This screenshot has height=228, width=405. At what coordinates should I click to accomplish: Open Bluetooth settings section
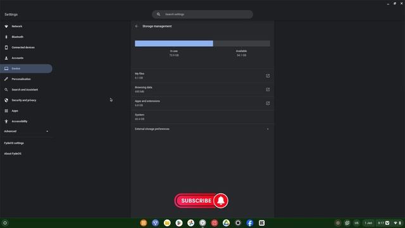pyautogui.click(x=17, y=37)
